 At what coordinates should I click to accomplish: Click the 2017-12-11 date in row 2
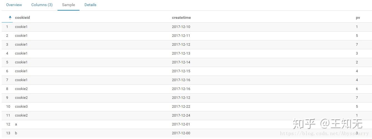pyautogui.click(x=181, y=36)
